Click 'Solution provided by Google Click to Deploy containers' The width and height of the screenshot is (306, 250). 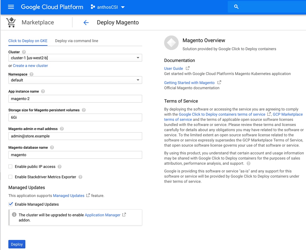click(x=229, y=49)
